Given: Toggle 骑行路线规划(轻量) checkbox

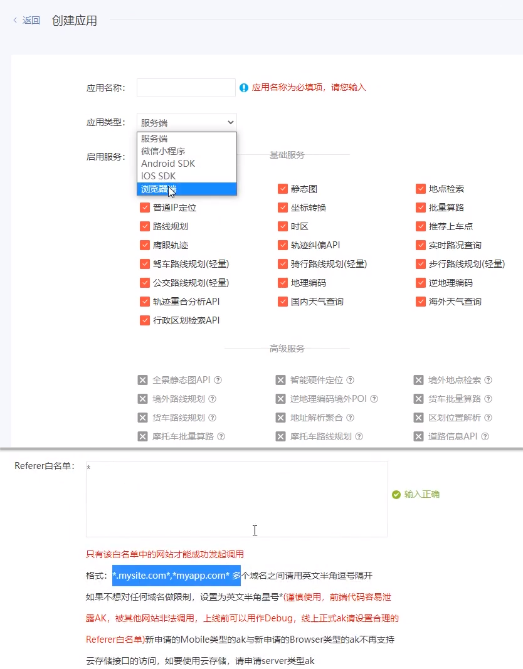Looking at the screenshot, I should point(282,264).
